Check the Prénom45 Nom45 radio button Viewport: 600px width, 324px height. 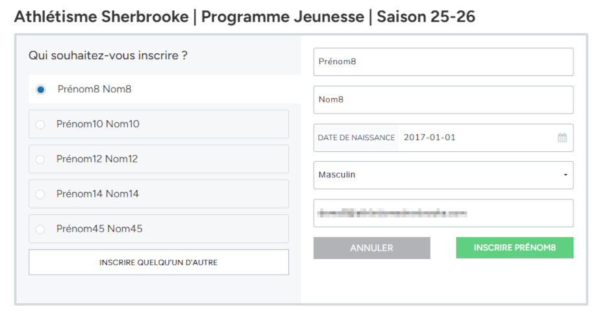coord(40,229)
